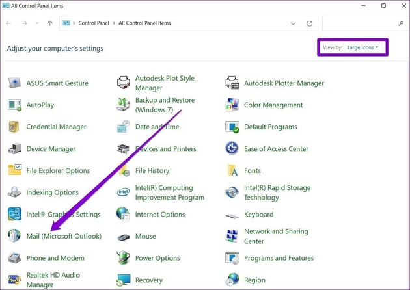The width and height of the screenshot is (410, 290).
Task: Open the Programs and Features link
Action: (279, 258)
